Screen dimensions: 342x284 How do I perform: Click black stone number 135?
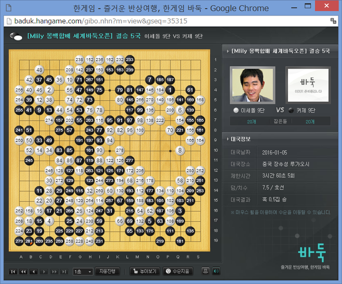click(190, 231)
